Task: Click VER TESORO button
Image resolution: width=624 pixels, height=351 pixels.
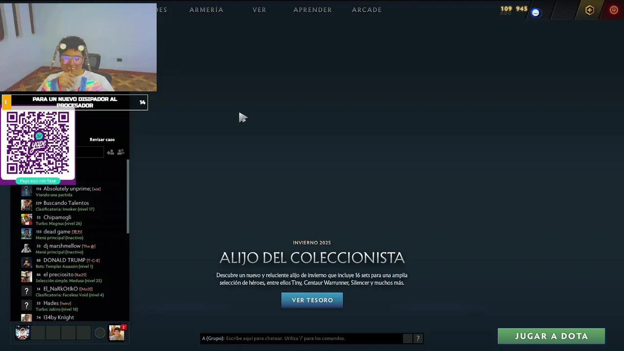Action: pyautogui.click(x=312, y=300)
